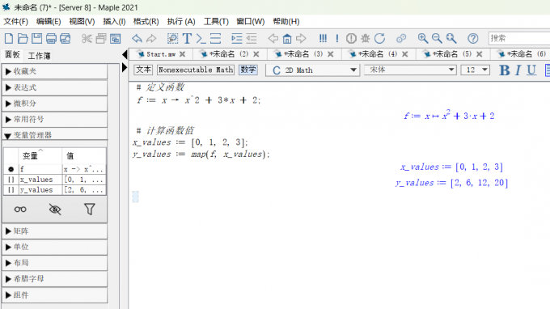Toggle 数学 math mode button
Viewport: 550px width, 309px height.
click(x=248, y=70)
